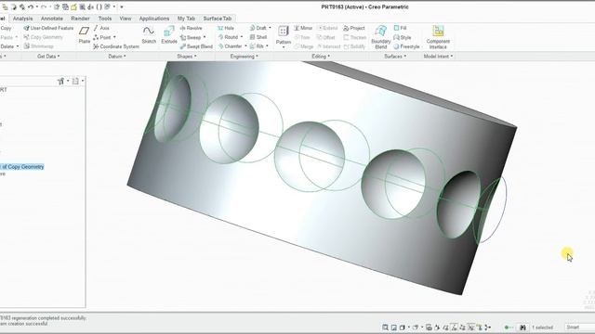
Task: Open model tree settings icon
Action: (x=60, y=81)
